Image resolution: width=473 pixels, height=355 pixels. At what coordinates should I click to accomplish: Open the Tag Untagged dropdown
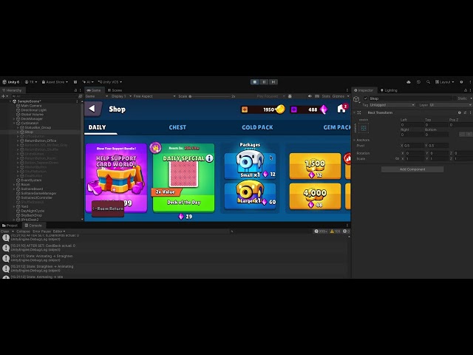click(392, 105)
